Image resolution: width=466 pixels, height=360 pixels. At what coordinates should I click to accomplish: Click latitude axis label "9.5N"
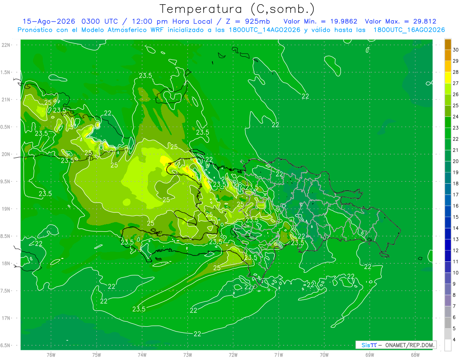[x=5, y=182]
